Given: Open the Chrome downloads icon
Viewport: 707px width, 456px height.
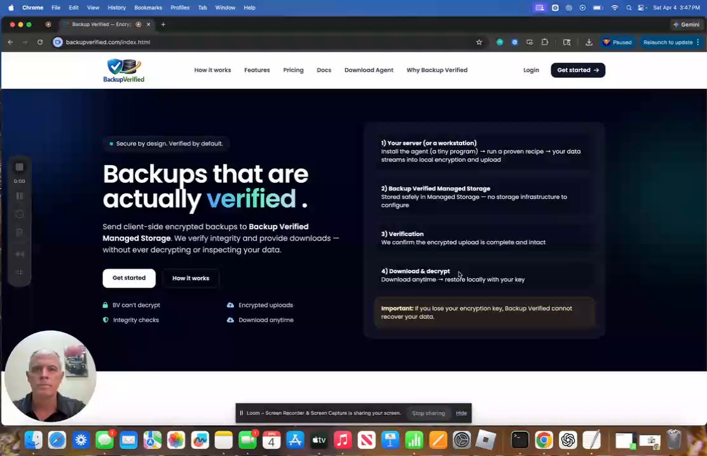Looking at the screenshot, I should pos(589,42).
